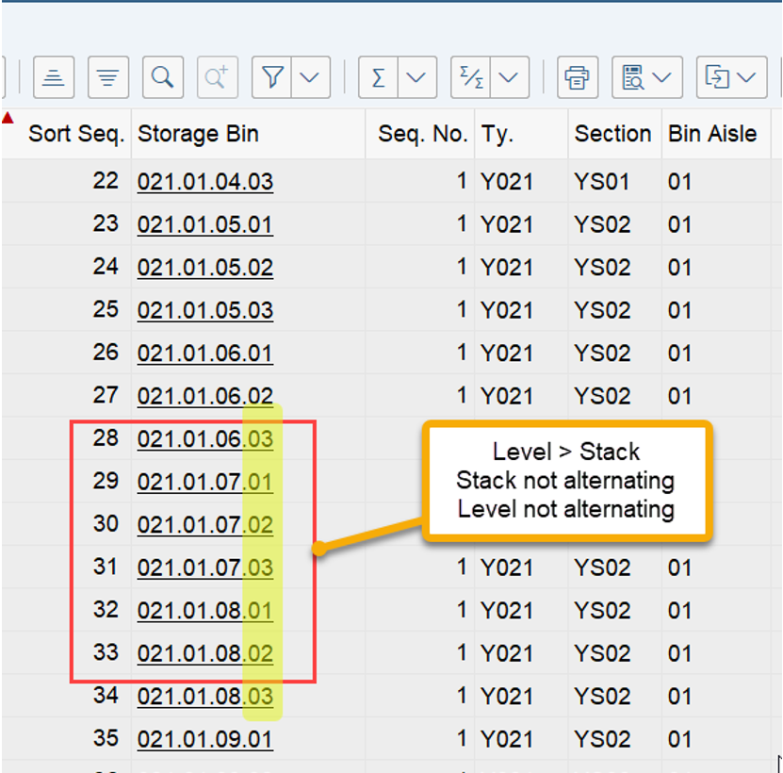
Task: Open storage bin 021.01.08.01 link
Action: pos(205,611)
